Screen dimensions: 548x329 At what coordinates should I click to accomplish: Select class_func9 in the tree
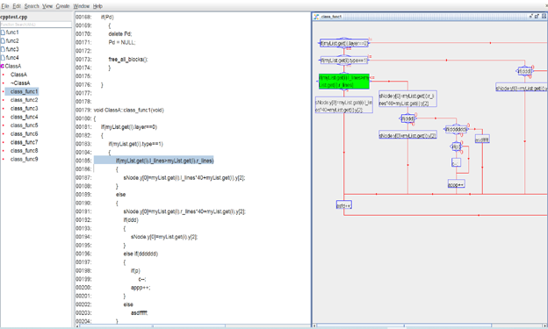click(24, 160)
